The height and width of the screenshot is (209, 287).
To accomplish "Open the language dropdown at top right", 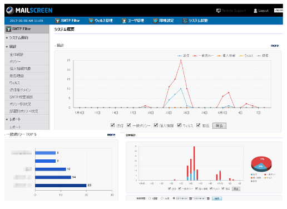I will pos(279,11).
